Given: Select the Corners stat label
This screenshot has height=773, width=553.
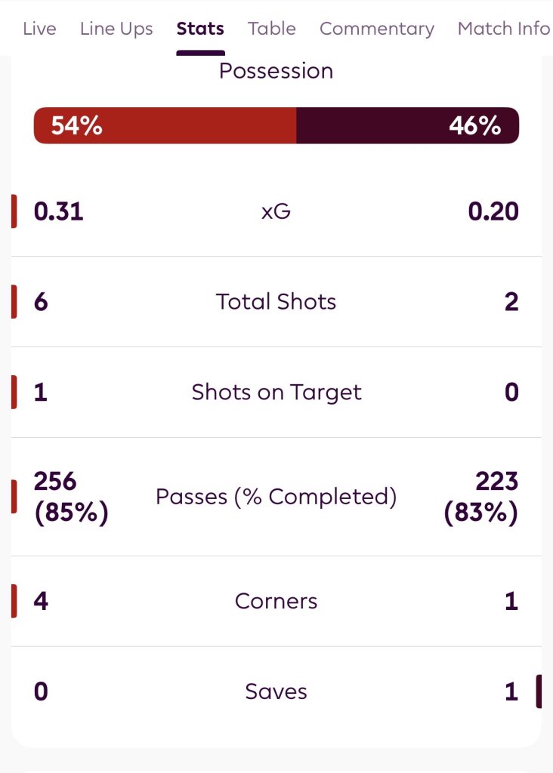Looking at the screenshot, I should 276,602.
